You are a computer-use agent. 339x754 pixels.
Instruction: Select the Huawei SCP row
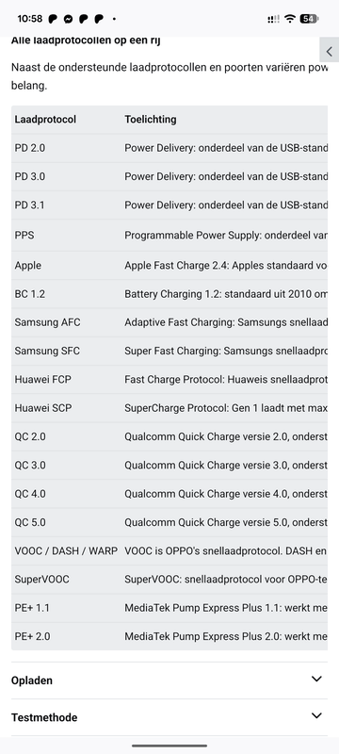click(169, 408)
